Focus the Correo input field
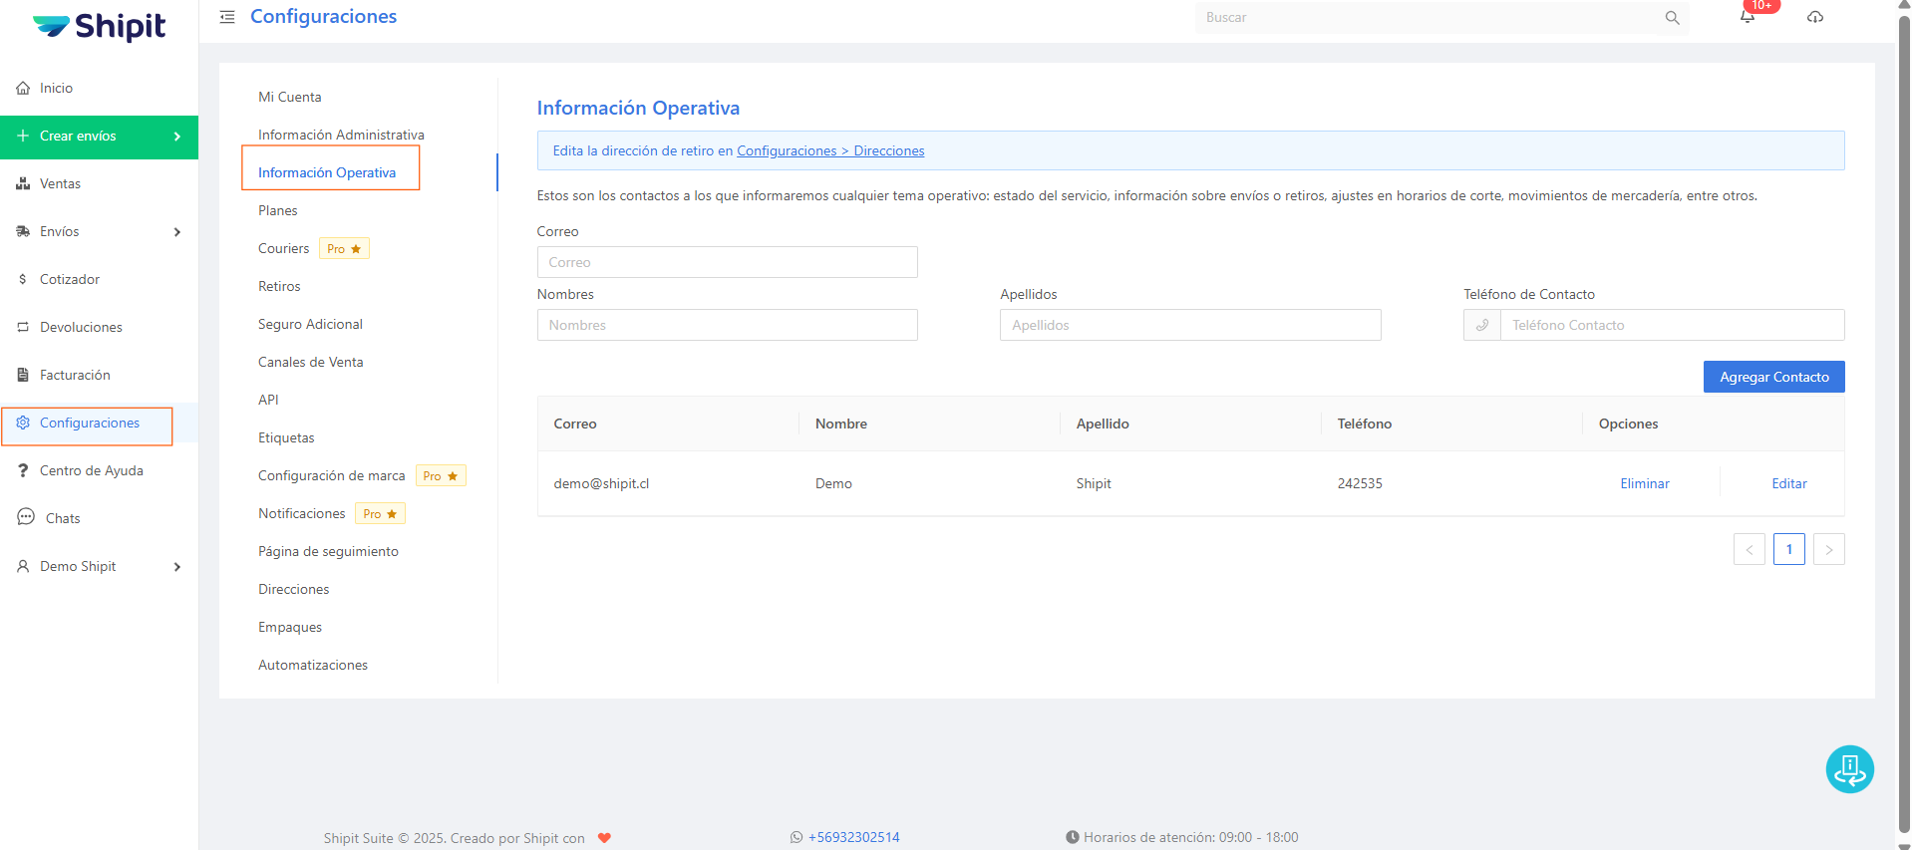The image size is (1912, 850). (x=727, y=262)
